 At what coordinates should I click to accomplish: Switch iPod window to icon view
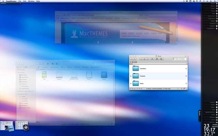point(141,59)
